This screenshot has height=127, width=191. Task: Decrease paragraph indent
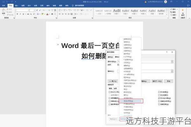75,11
